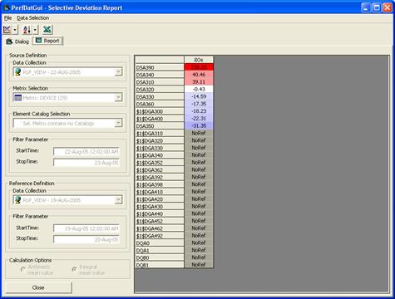Click the Excel export toolbar icon
395x299 pixels.
click(x=47, y=29)
